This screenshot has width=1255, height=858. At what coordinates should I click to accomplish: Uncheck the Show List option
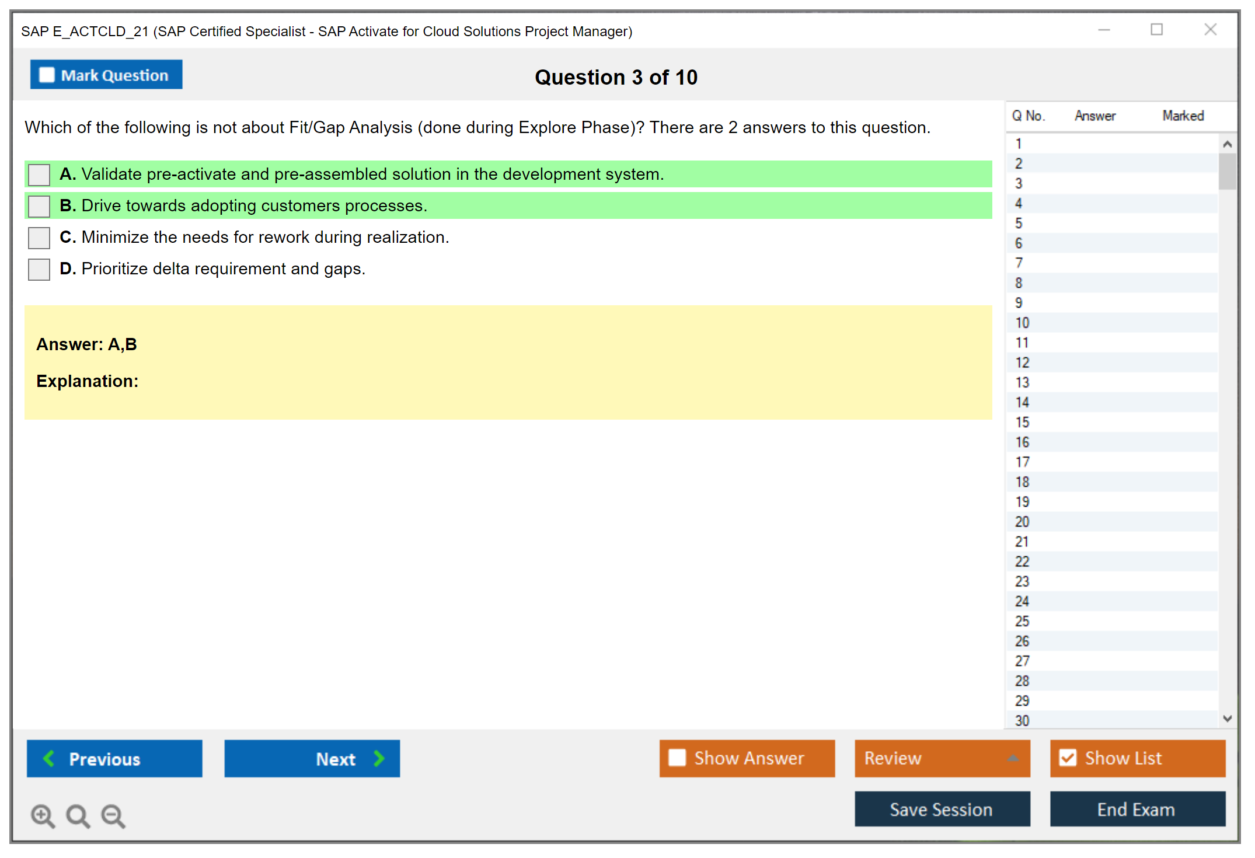(1068, 758)
